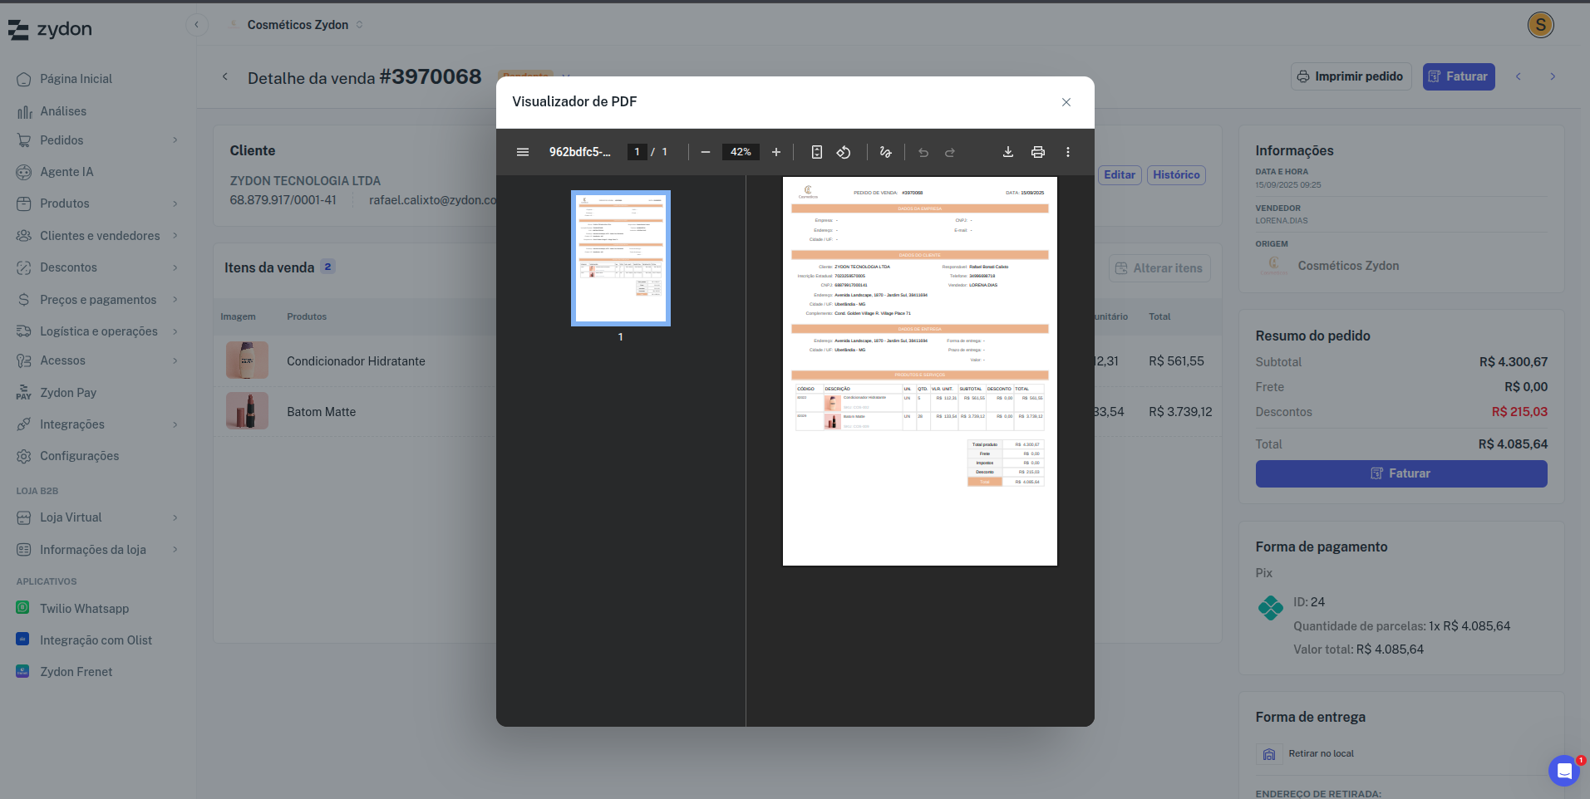Click the Faturar button in Resumo do pedido
Screen dimensions: 1590x799
click(x=1401, y=473)
